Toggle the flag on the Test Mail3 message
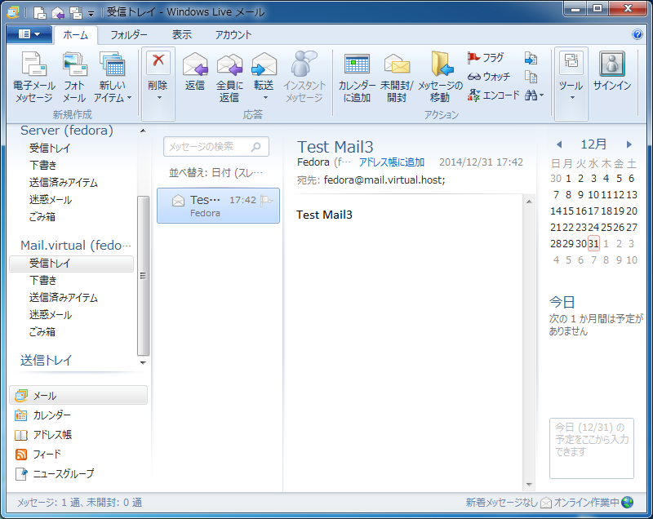 point(266,201)
